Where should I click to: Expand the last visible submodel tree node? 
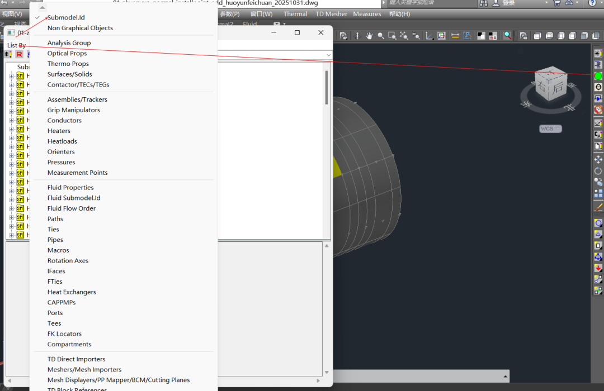click(11, 235)
